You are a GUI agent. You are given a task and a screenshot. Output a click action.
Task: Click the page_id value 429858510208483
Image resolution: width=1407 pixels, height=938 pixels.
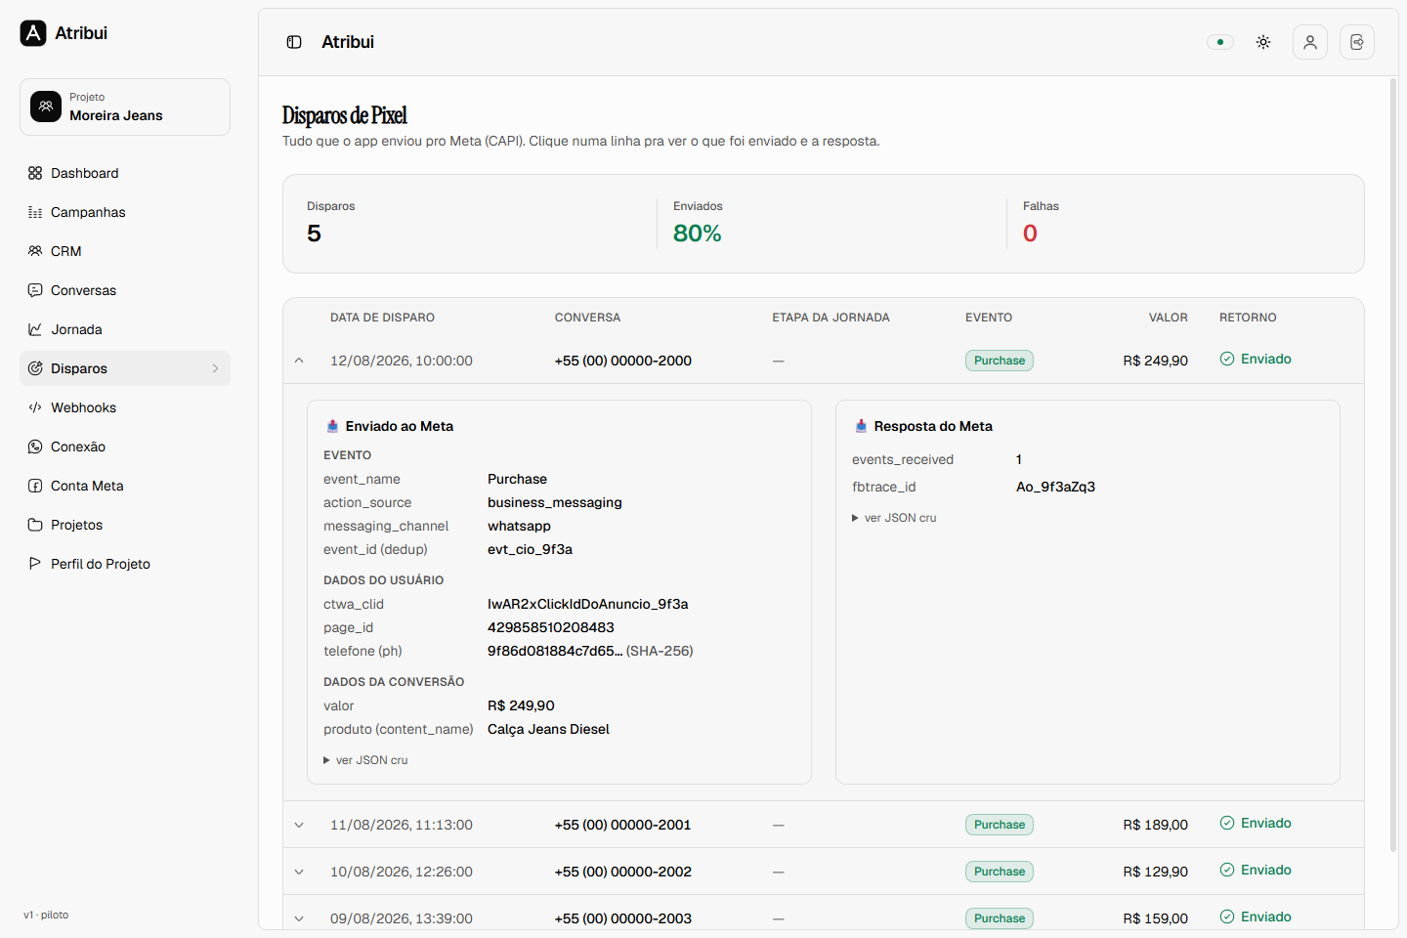[551, 627]
